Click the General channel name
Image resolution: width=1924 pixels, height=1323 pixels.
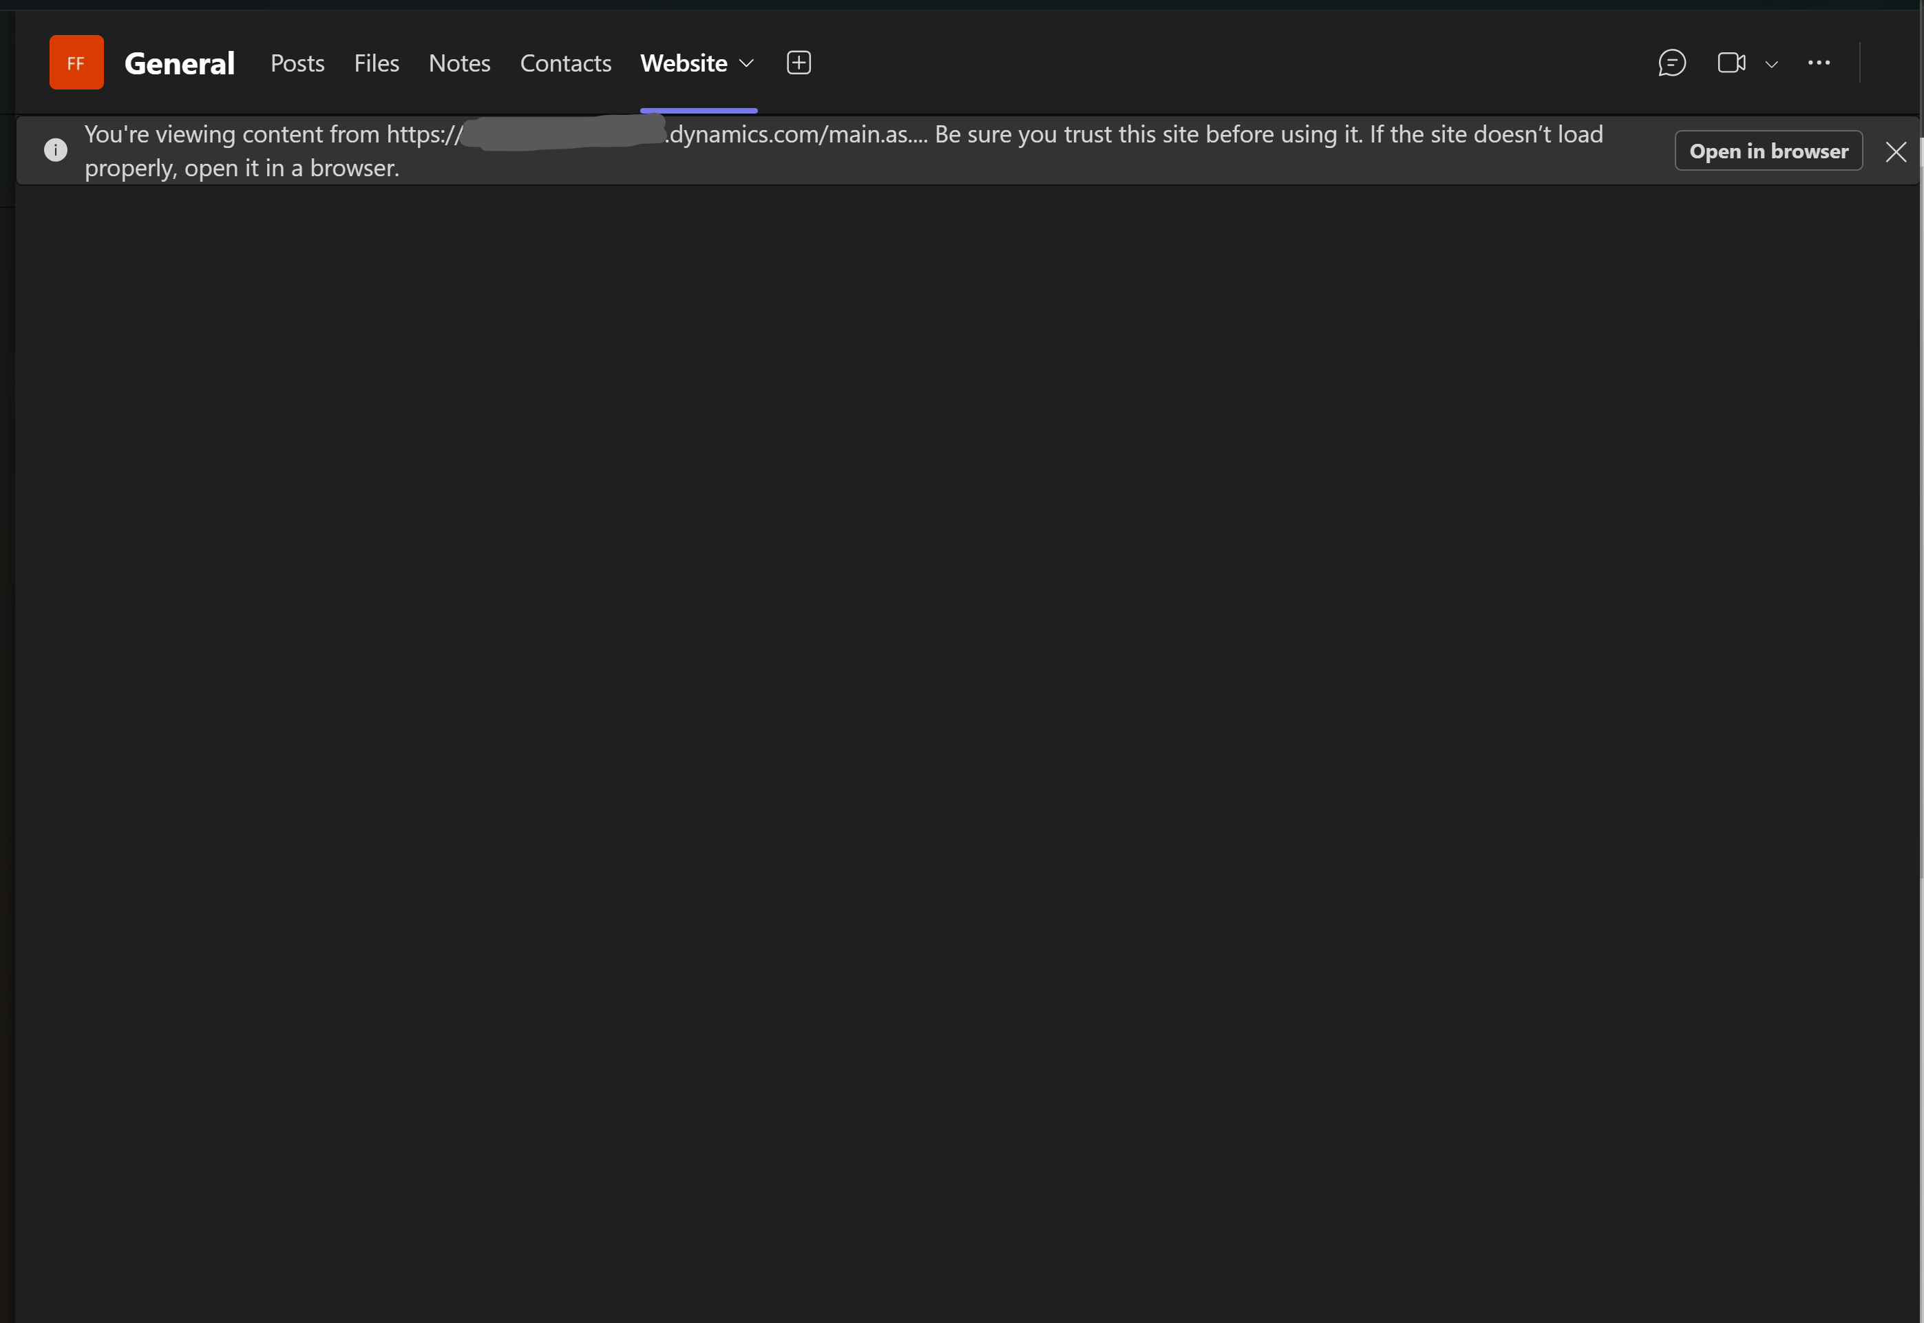tap(180, 62)
